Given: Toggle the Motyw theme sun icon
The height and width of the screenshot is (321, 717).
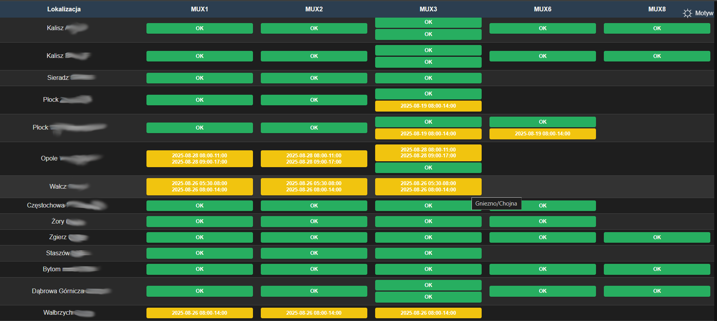Looking at the screenshot, I should 687,13.
